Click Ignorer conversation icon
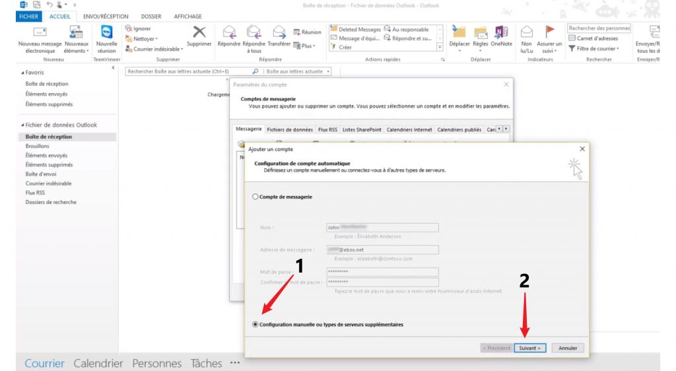 (x=129, y=28)
